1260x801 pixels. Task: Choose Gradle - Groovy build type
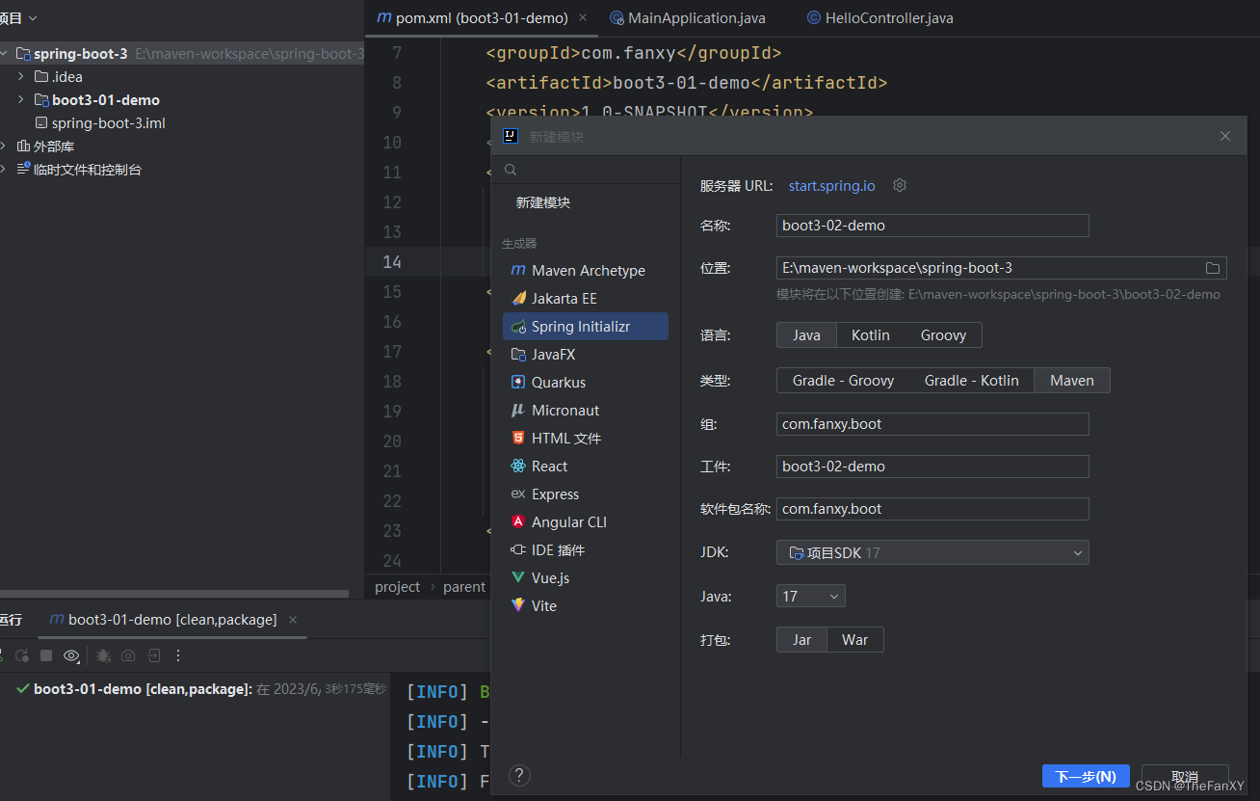[844, 381]
